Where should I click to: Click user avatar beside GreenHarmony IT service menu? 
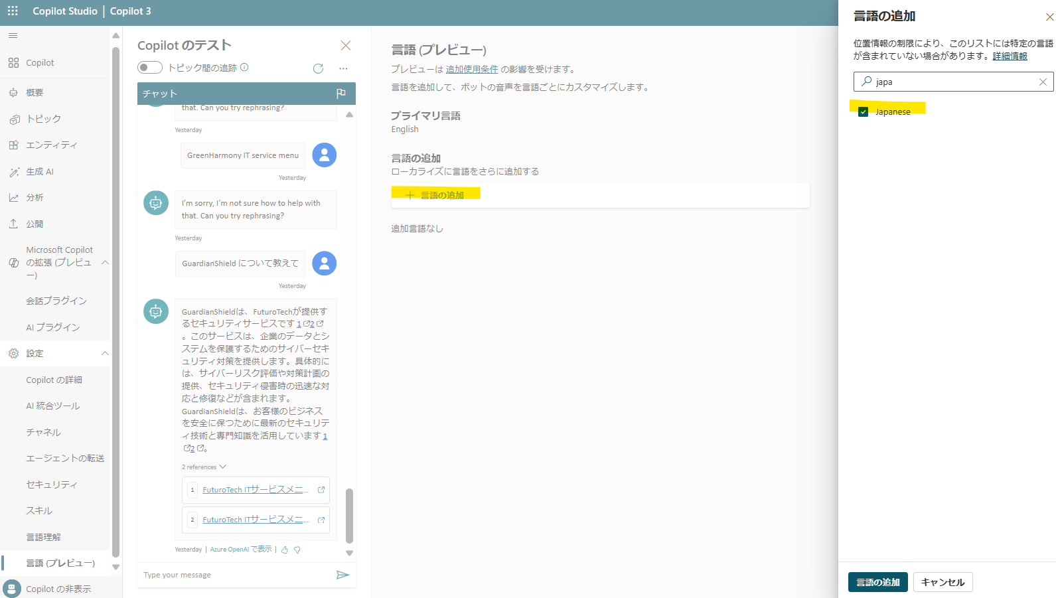click(x=325, y=155)
